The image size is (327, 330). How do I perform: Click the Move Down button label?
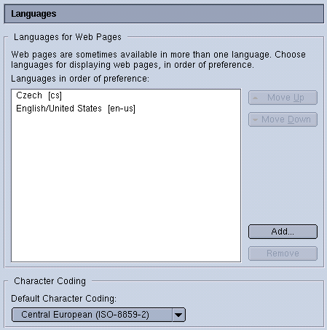click(x=286, y=119)
